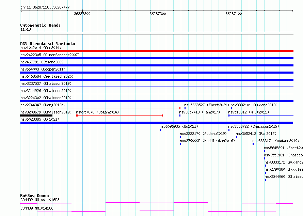Image resolution: width=303 pixels, height=216 pixels.
Task: Open variant label nsv2790005 (Huddleston2016)
Action: (x=207, y=141)
